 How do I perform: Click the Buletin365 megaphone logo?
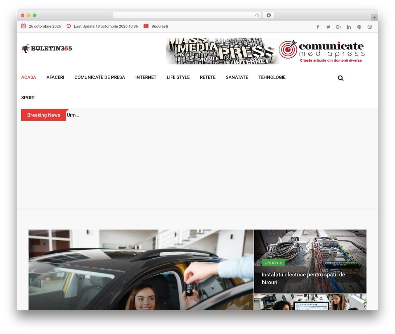[x=47, y=48]
